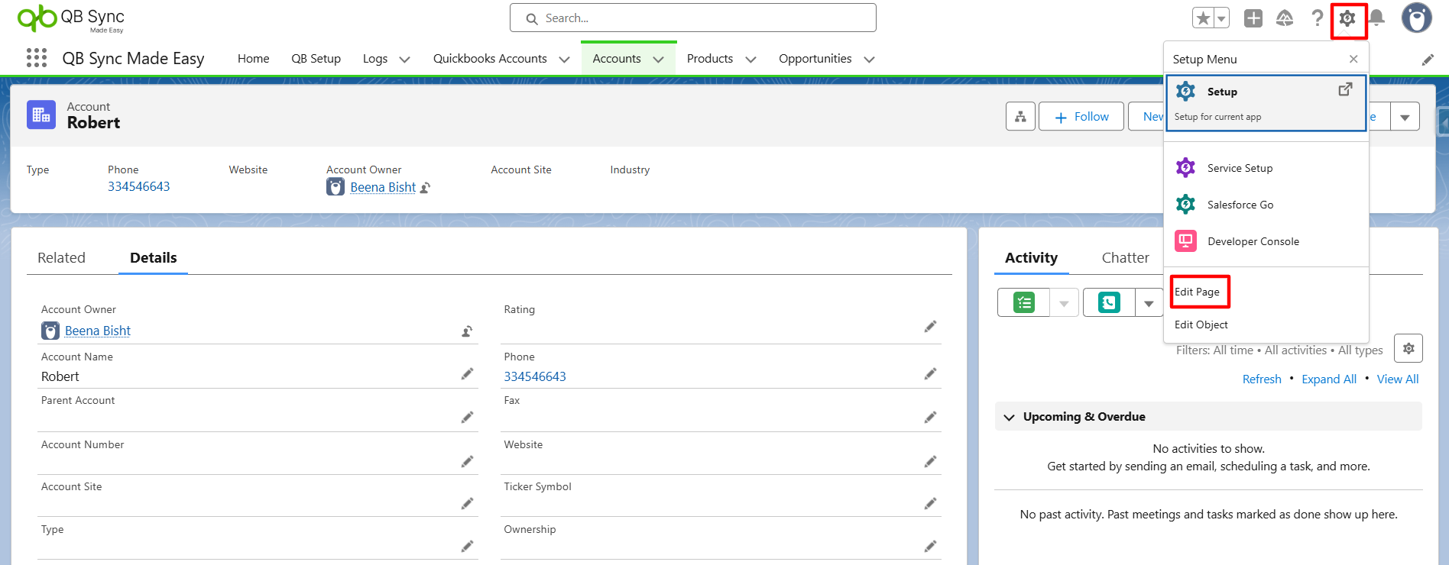Screen dimensions: 1449x565
Task: View account hierarchy icon button
Action: coord(1020,117)
